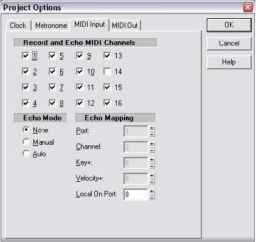
Task: Decrease Key+ value with down arrow
Action: (152, 166)
